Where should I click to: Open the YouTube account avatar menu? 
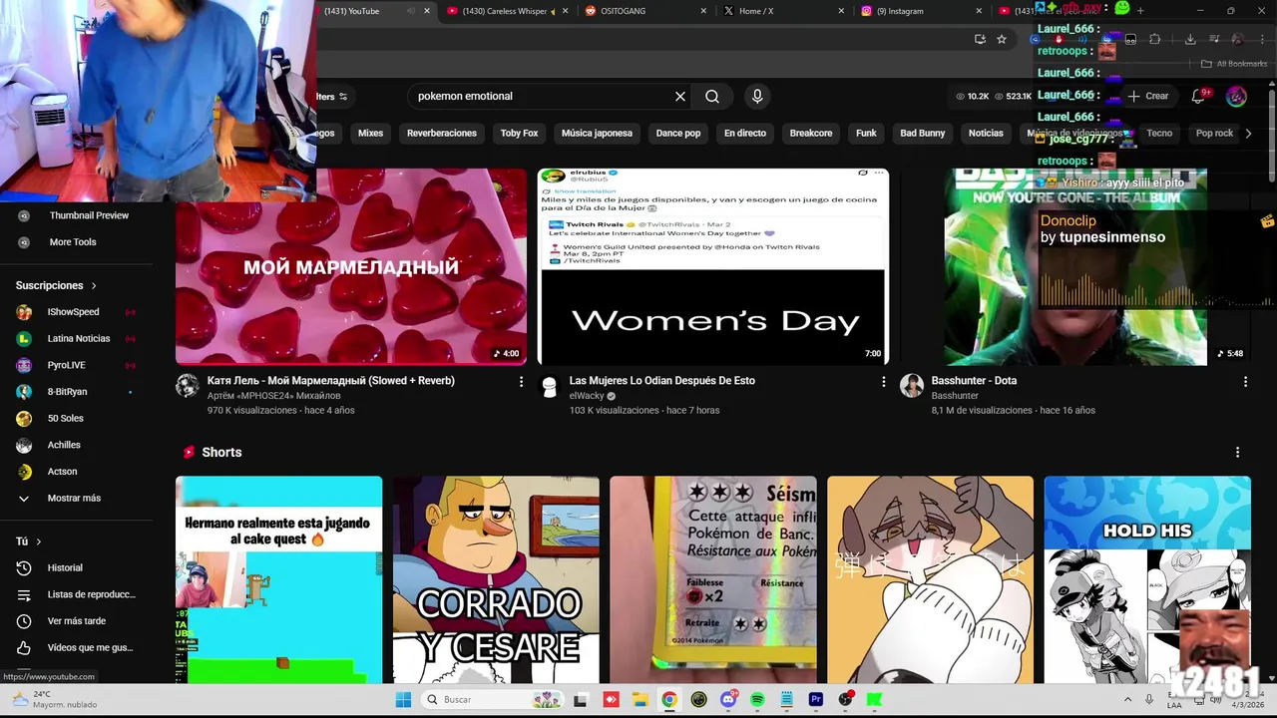pos(1236,97)
